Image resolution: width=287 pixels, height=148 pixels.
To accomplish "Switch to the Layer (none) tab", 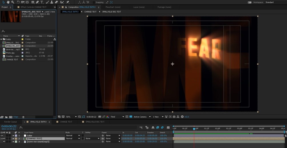I will [x=139, y=7].
